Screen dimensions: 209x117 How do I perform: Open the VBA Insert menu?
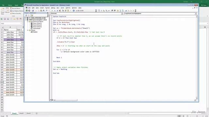point(42,8)
